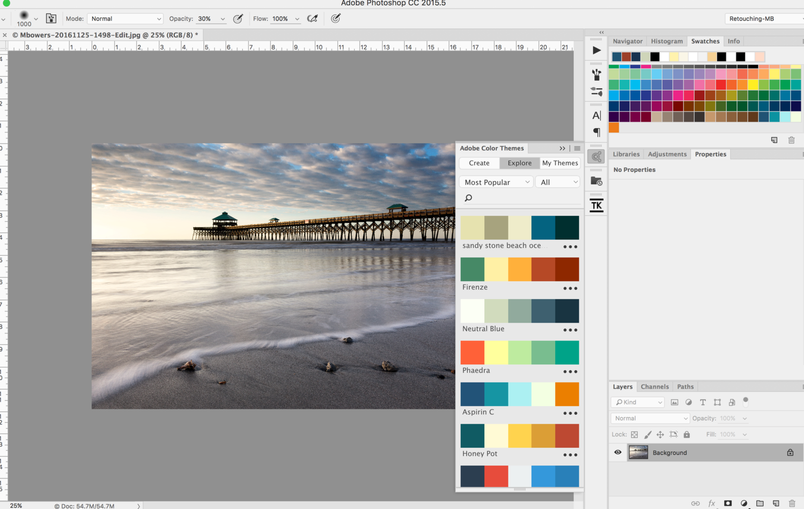
Task: Click the TK actions panel icon
Action: pyautogui.click(x=596, y=205)
